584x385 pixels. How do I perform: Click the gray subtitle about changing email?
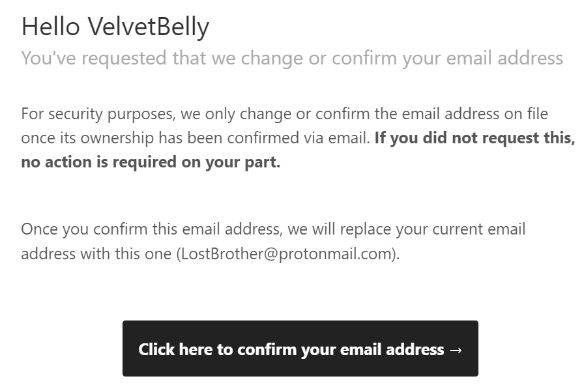click(291, 58)
